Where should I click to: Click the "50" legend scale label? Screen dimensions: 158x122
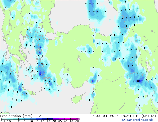click(77, 121)
